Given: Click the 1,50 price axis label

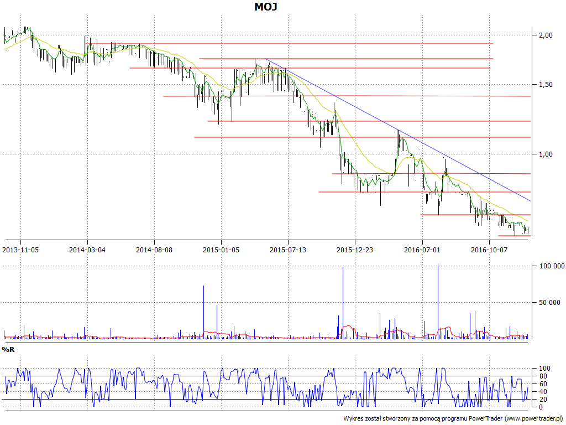Looking at the screenshot, I should pos(546,85).
